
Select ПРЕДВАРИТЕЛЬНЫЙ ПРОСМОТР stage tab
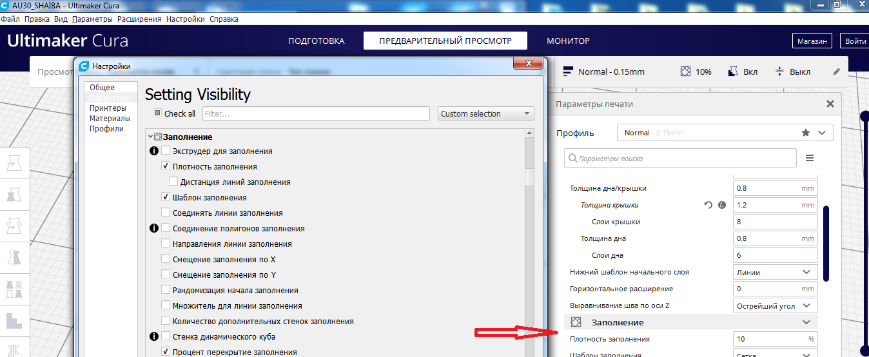tap(445, 41)
